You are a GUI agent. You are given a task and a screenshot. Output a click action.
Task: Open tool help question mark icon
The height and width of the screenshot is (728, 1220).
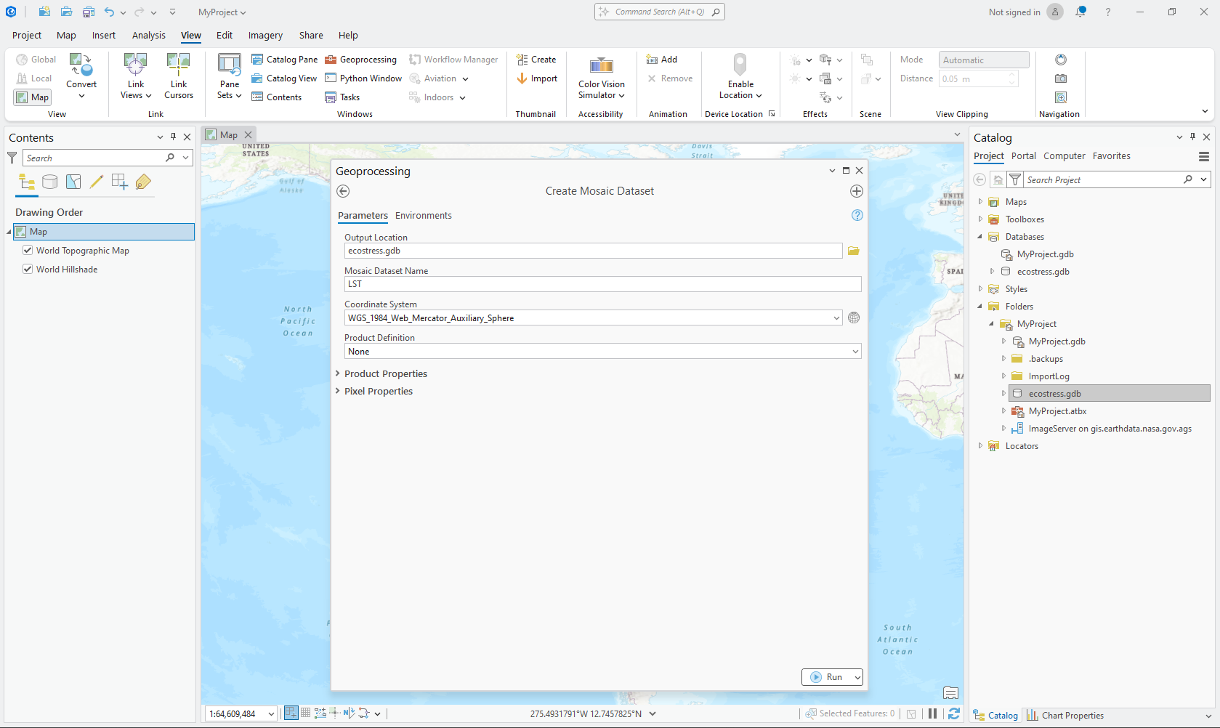[857, 215]
